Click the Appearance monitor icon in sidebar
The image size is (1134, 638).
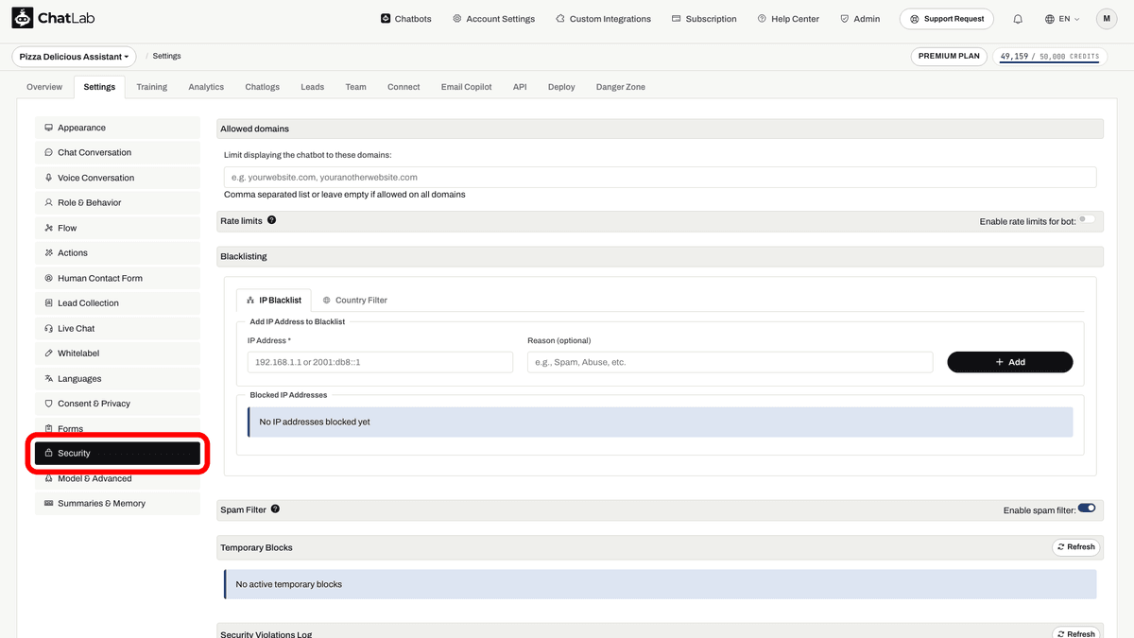[x=48, y=128]
